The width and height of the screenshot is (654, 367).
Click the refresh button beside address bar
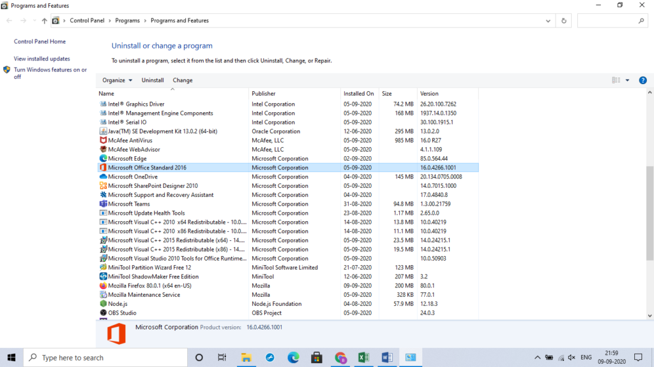(563, 20)
